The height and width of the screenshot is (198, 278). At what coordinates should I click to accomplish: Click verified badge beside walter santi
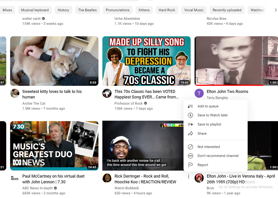pos(43,19)
